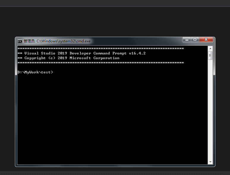
Task: Click the window title text 'C:\Windows\system32\cmd.exe'
Action: tap(64, 41)
